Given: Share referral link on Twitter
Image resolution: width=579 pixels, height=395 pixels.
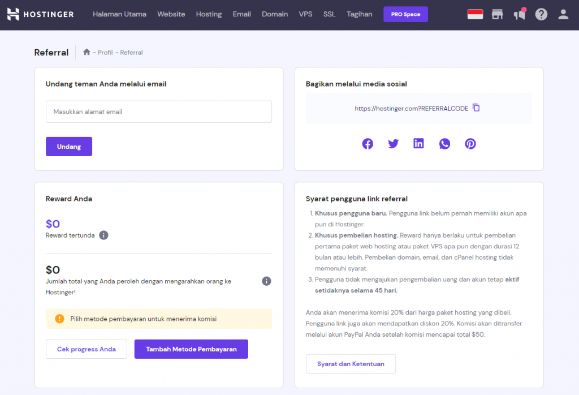Looking at the screenshot, I should [x=393, y=144].
